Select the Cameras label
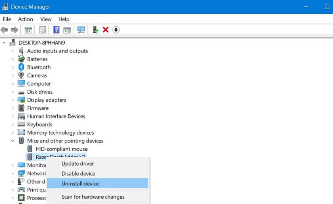The image size is (333, 204). [x=37, y=76]
